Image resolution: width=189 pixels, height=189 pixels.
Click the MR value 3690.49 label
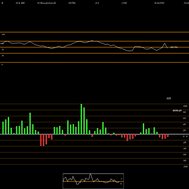coord(177,111)
